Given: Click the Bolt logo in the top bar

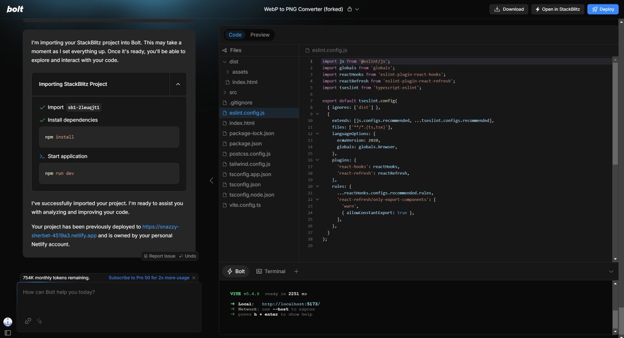Looking at the screenshot, I should tap(15, 8).
